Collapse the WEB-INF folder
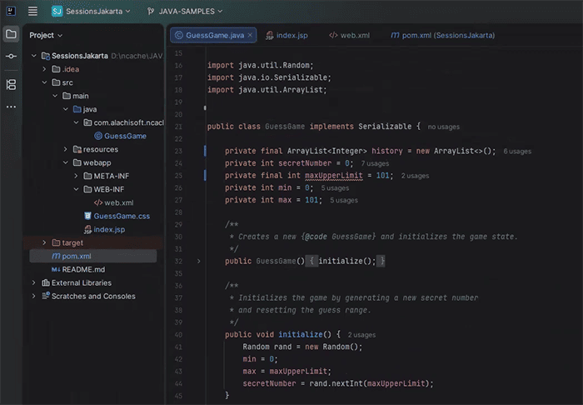This screenshot has height=405, width=583. point(76,189)
